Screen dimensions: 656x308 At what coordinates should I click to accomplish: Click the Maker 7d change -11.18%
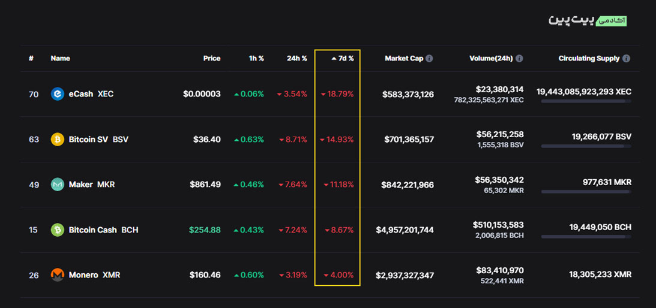[x=339, y=185]
